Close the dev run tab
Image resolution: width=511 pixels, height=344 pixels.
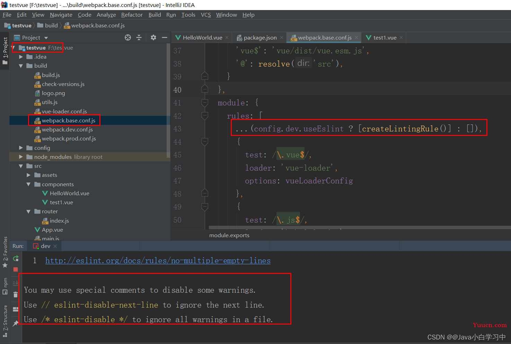[55, 246]
